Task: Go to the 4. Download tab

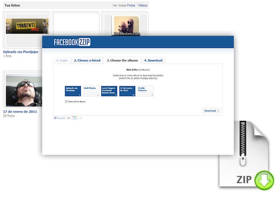Action: pyautogui.click(x=153, y=60)
